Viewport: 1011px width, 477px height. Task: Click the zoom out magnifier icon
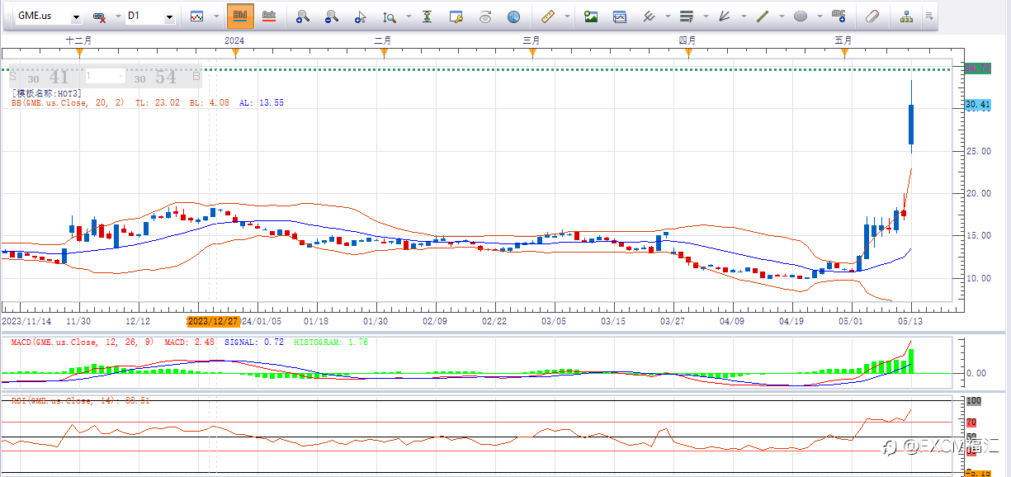[331, 17]
